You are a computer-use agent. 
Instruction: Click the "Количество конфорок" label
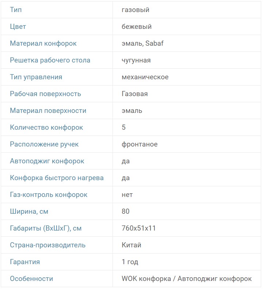46,128
